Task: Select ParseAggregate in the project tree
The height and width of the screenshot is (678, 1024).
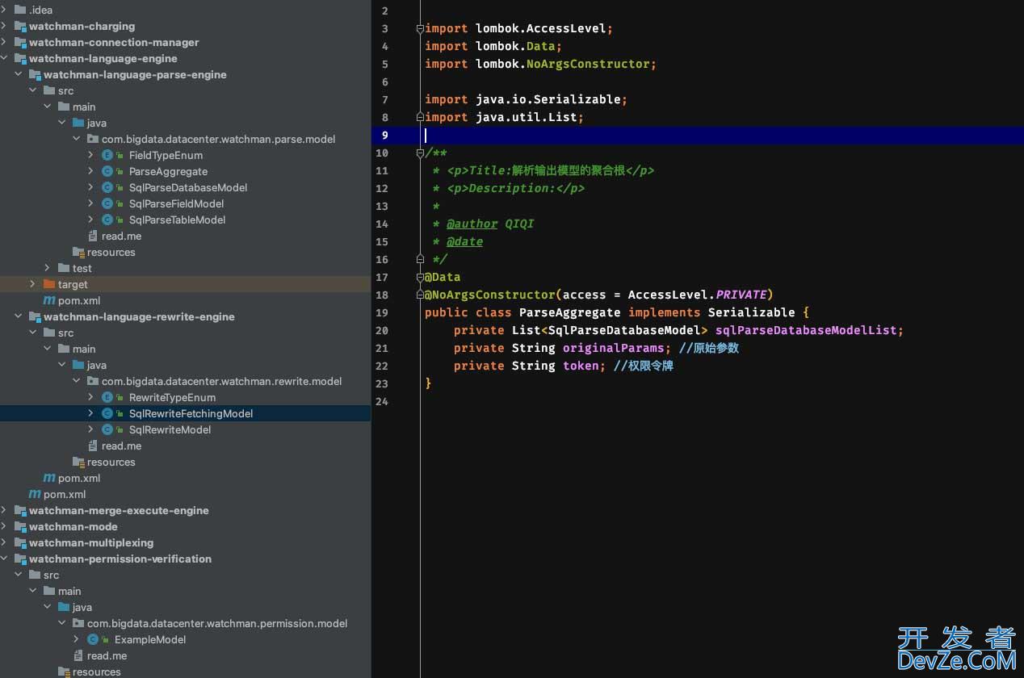Action: (168, 171)
